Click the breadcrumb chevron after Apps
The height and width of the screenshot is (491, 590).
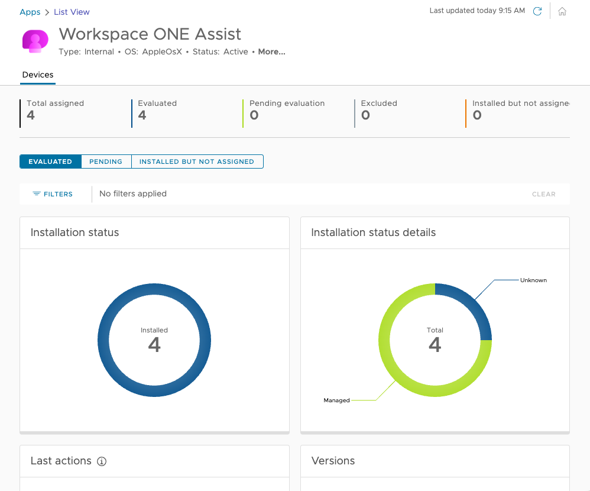(x=47, y=12)
